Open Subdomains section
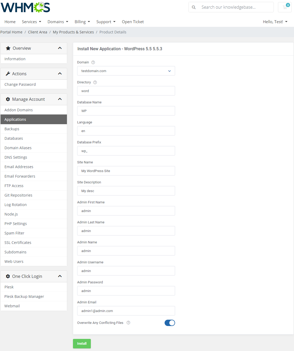Viewport: 294px width, 351px height. (34, 252)
